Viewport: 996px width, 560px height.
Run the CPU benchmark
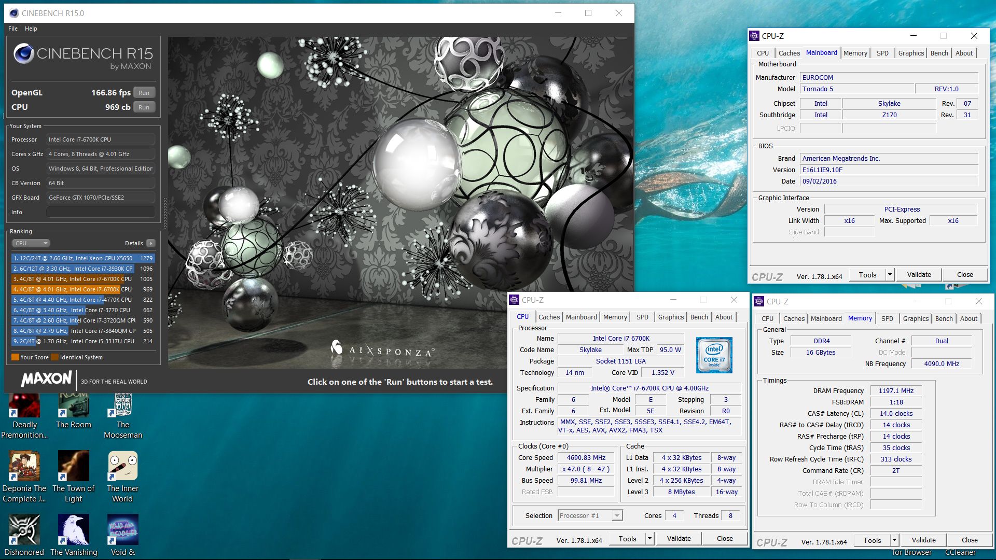click(144, 107)
